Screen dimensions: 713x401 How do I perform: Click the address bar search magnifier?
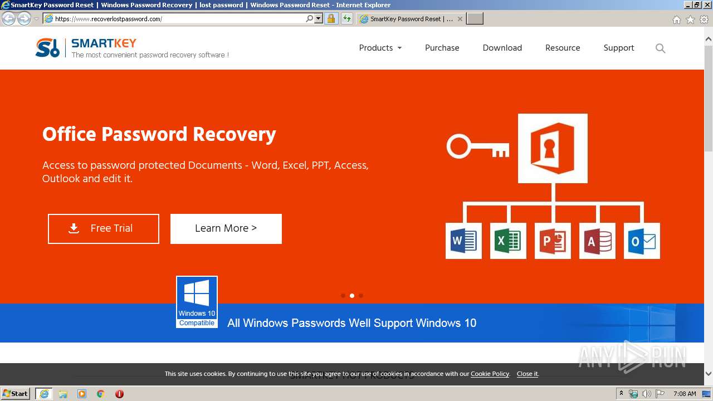coord(309,19)
